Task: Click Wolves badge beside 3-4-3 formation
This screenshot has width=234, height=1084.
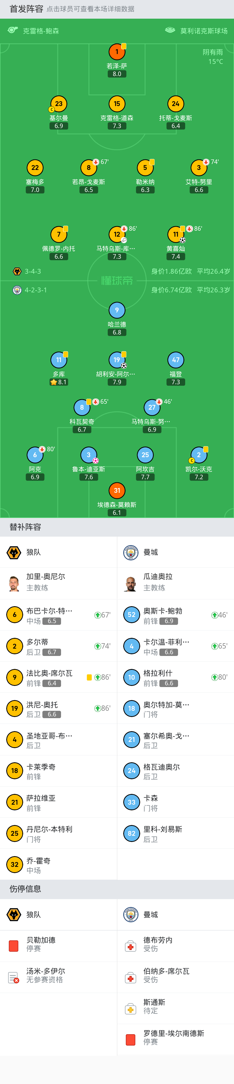Action: tap(17, 271)
